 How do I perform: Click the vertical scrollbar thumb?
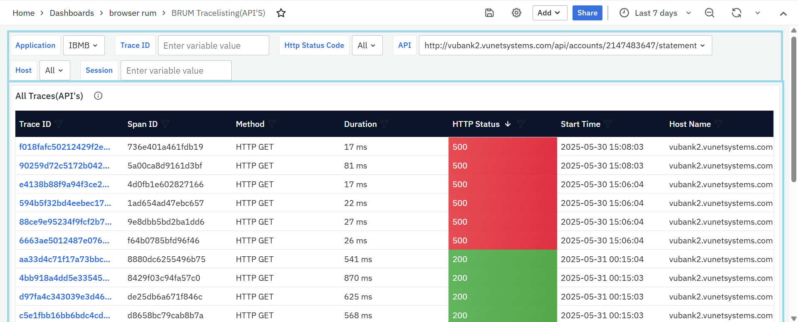click(x=793, y=108)
